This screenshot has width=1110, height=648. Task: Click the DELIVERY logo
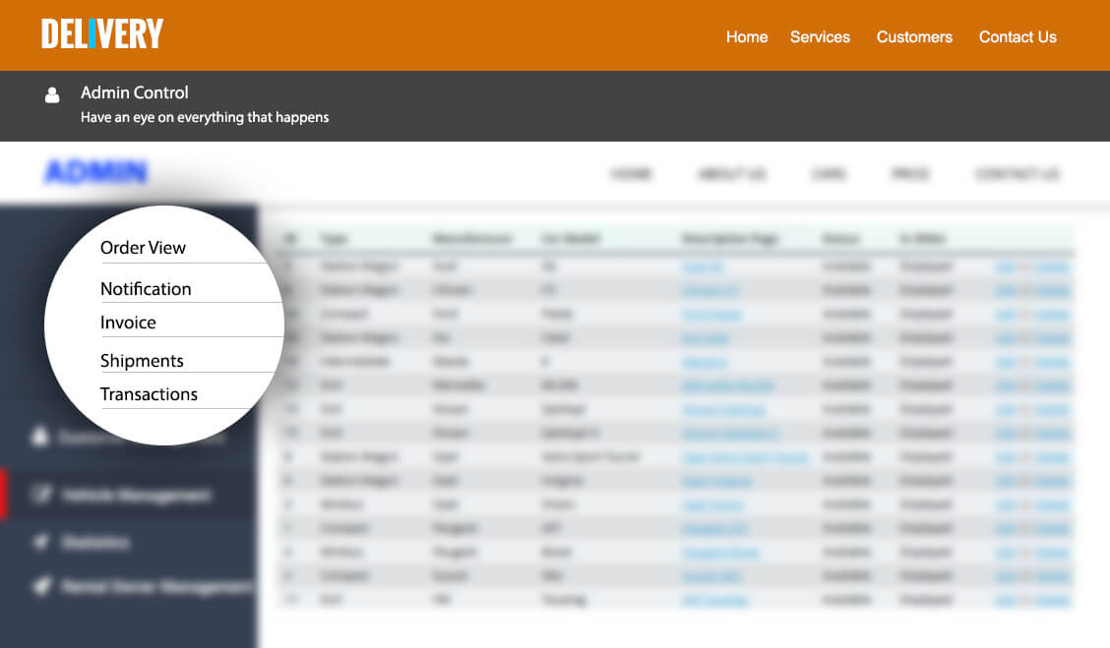[x=102, y=34]
